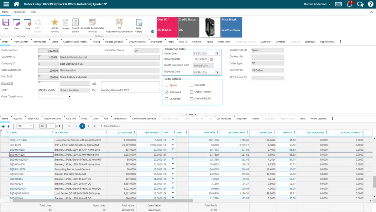
Task: Click the Clear document icon
Action: pos(17,23)
